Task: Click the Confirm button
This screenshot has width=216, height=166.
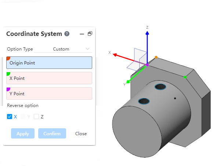Action: (x=52, y=133)
